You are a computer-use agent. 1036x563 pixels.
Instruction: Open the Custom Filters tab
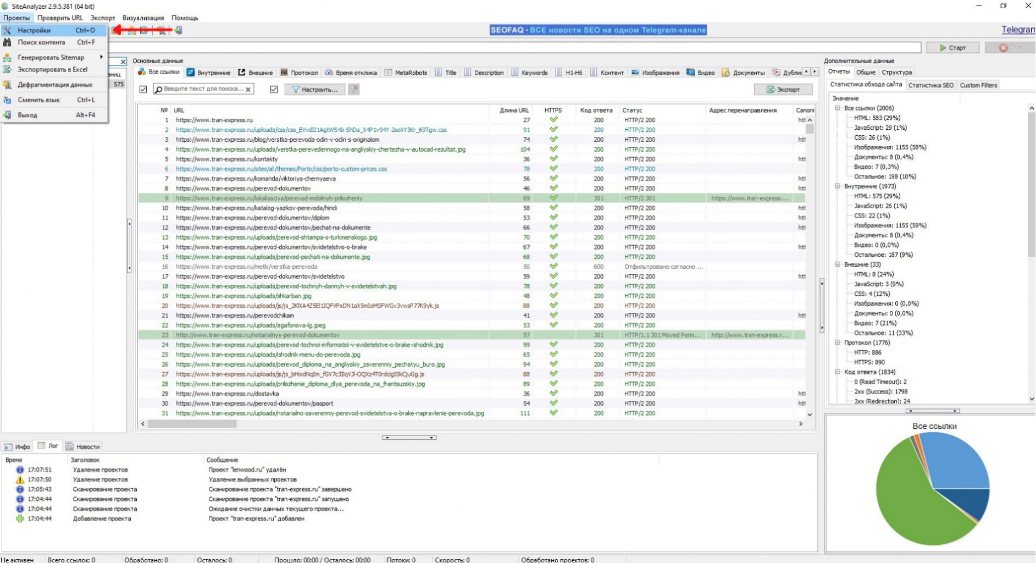pyautogui.click(x=978, y=85)
